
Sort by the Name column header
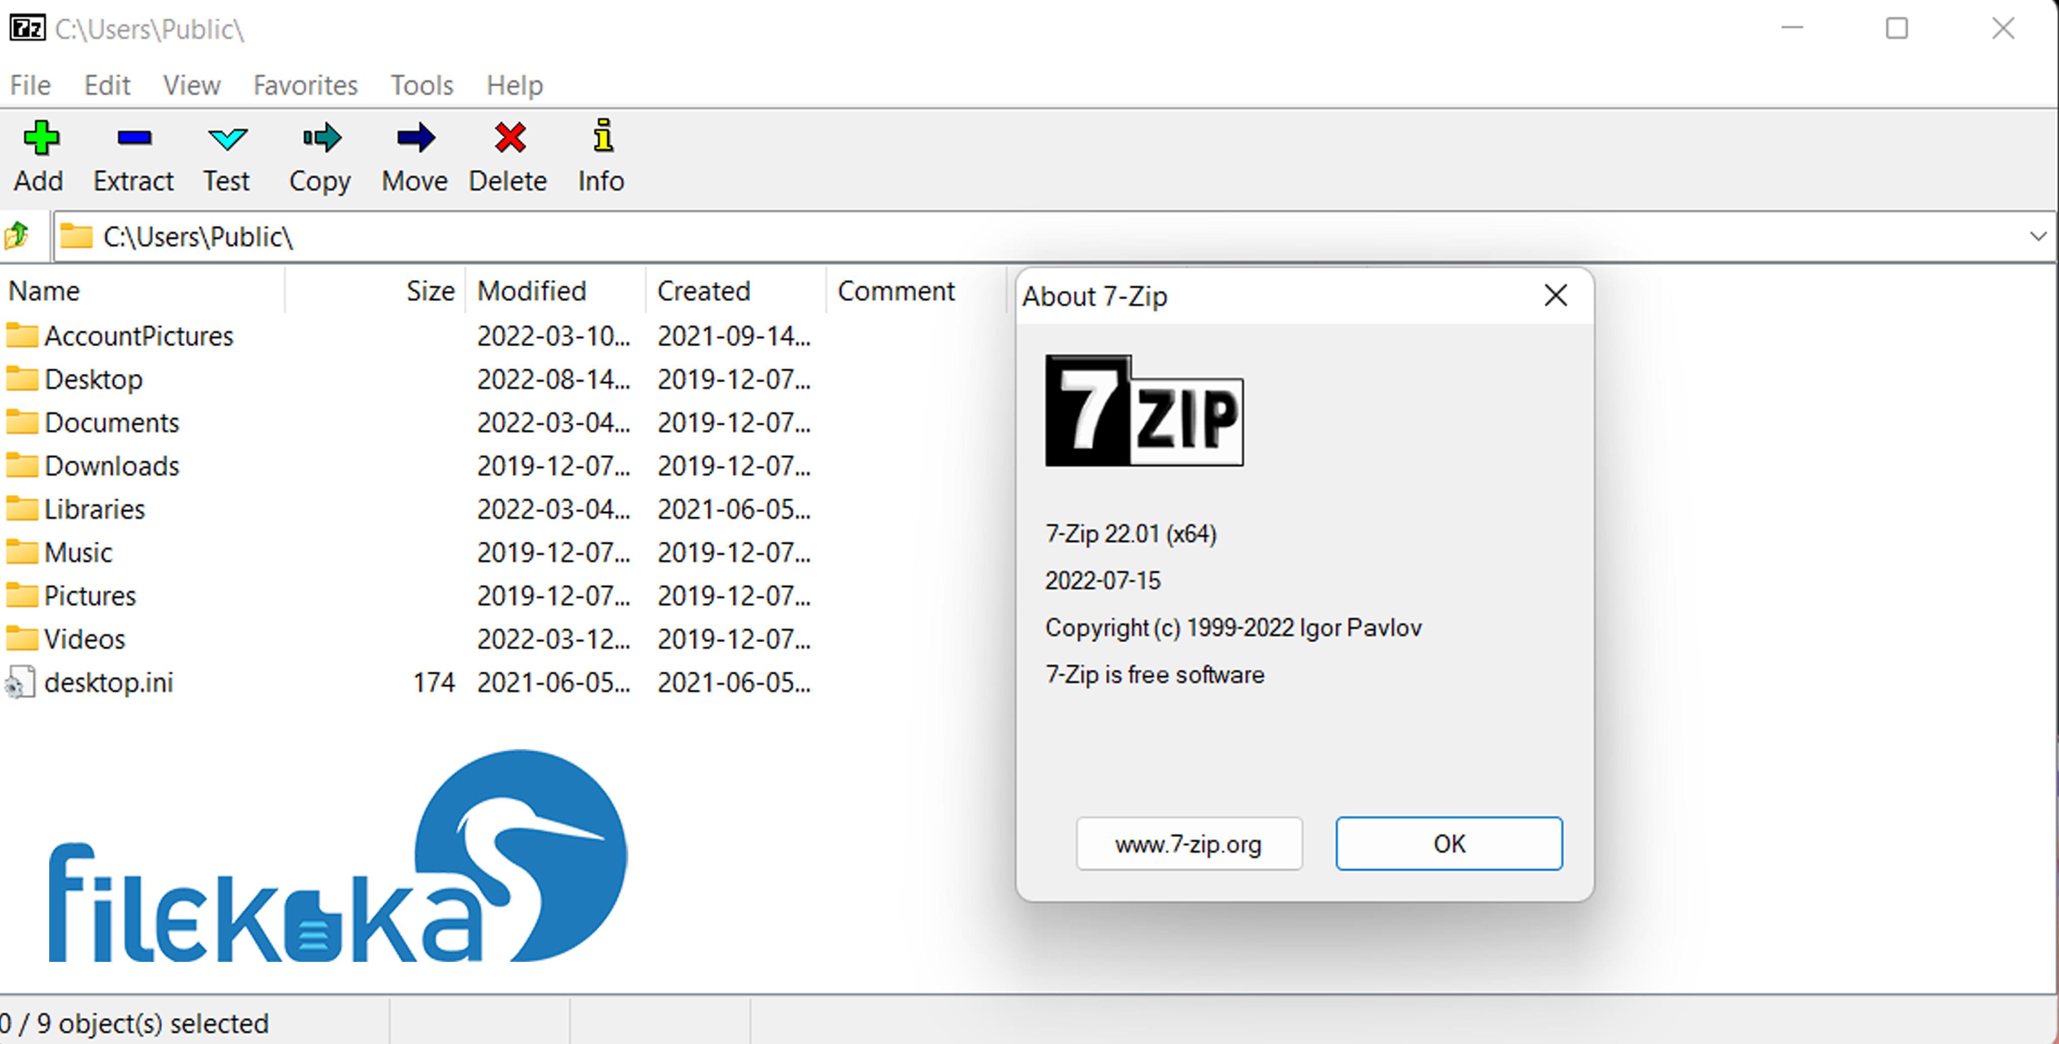click(143, 291)
